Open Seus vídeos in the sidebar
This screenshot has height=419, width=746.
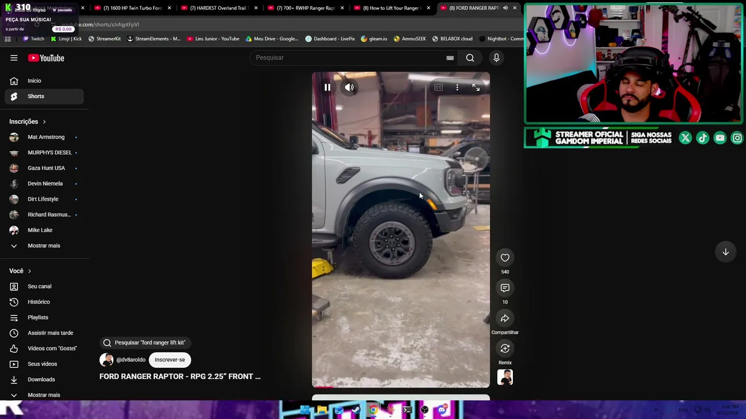[x=44, y=364]
